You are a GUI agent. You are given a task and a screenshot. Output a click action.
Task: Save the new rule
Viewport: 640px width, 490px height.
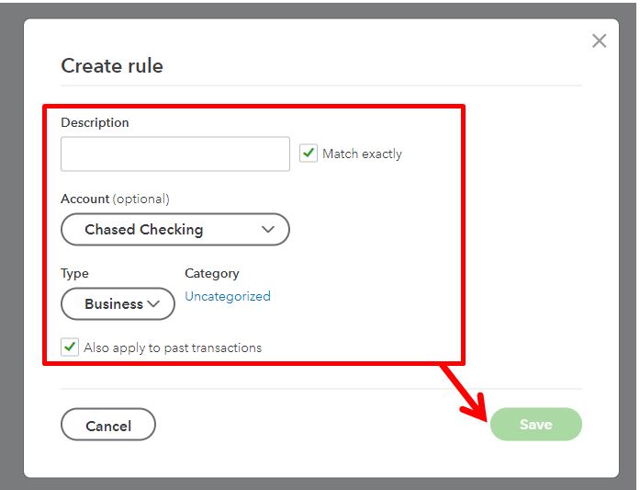pos(536,424)
